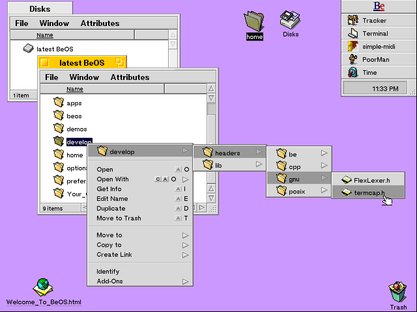Select the gnu folder entry in submenu
417x312 pixels.
tap(299, 178)
